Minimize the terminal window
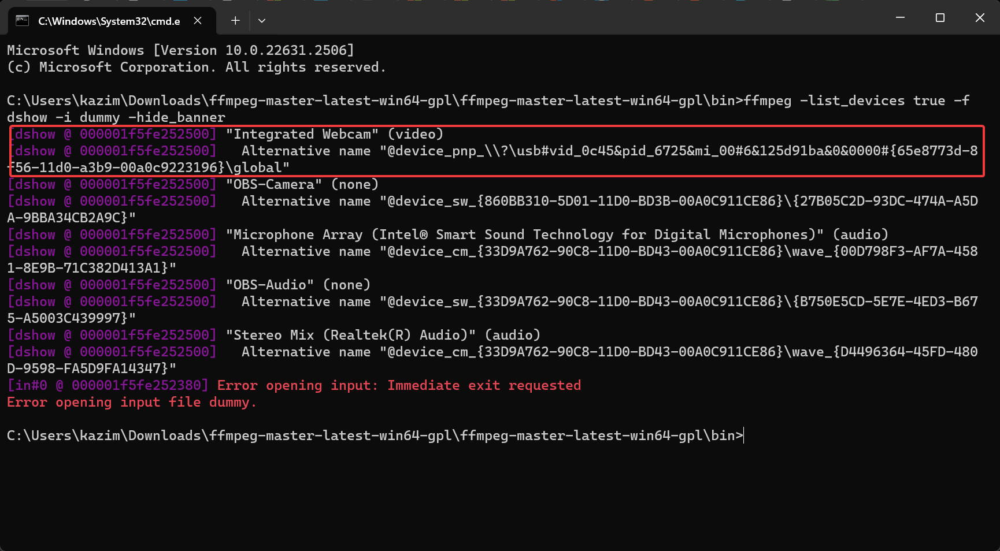Viewport: 1000px width, 551px height. click(x=900, y=17)
